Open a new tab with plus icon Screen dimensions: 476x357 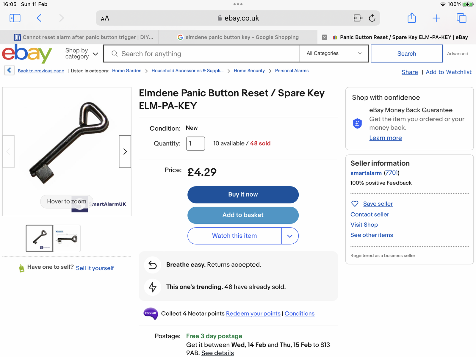point(436,18)
